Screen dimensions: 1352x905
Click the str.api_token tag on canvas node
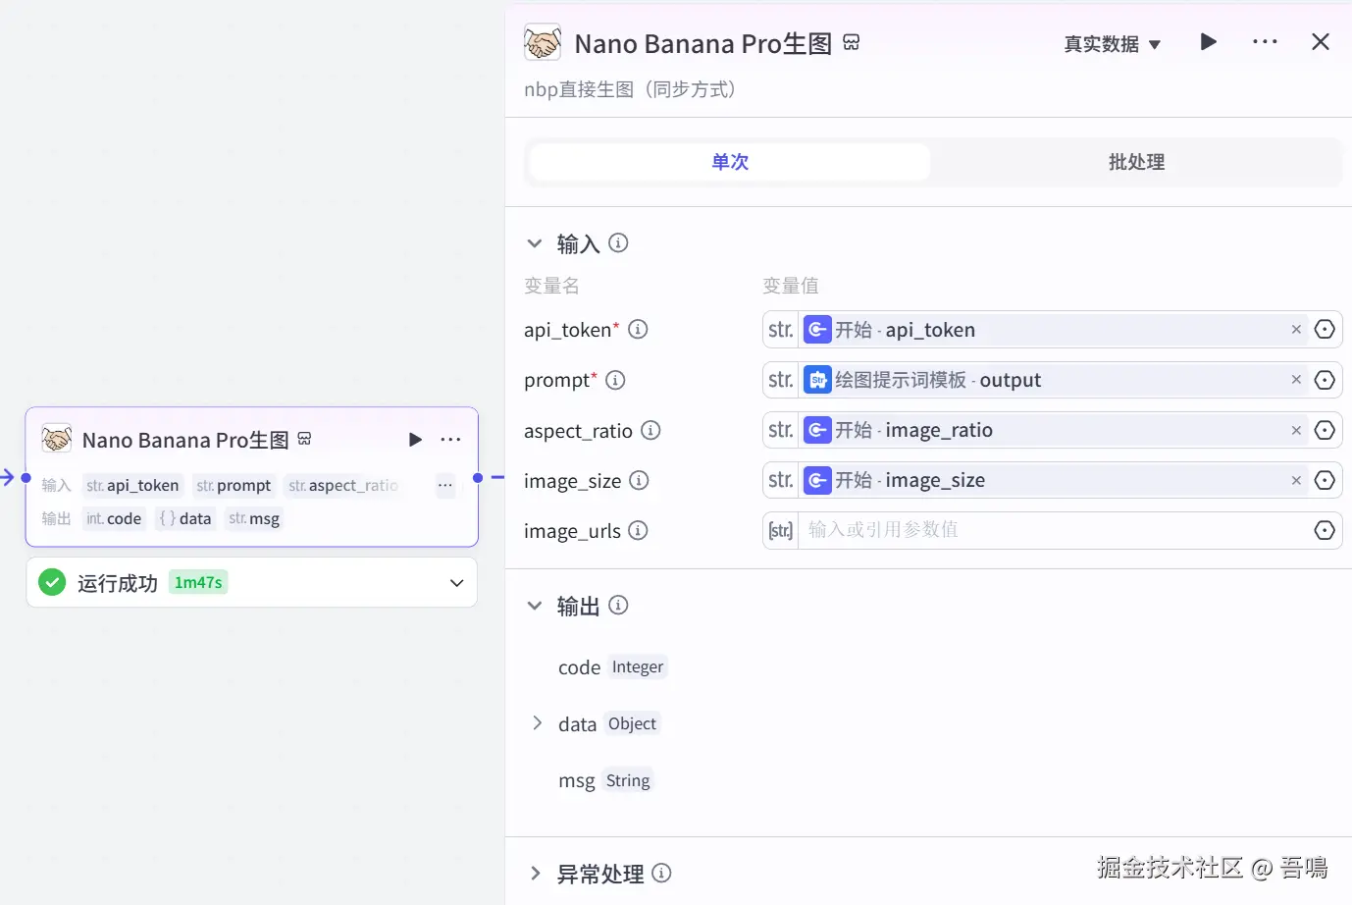[x=132, y=485]
